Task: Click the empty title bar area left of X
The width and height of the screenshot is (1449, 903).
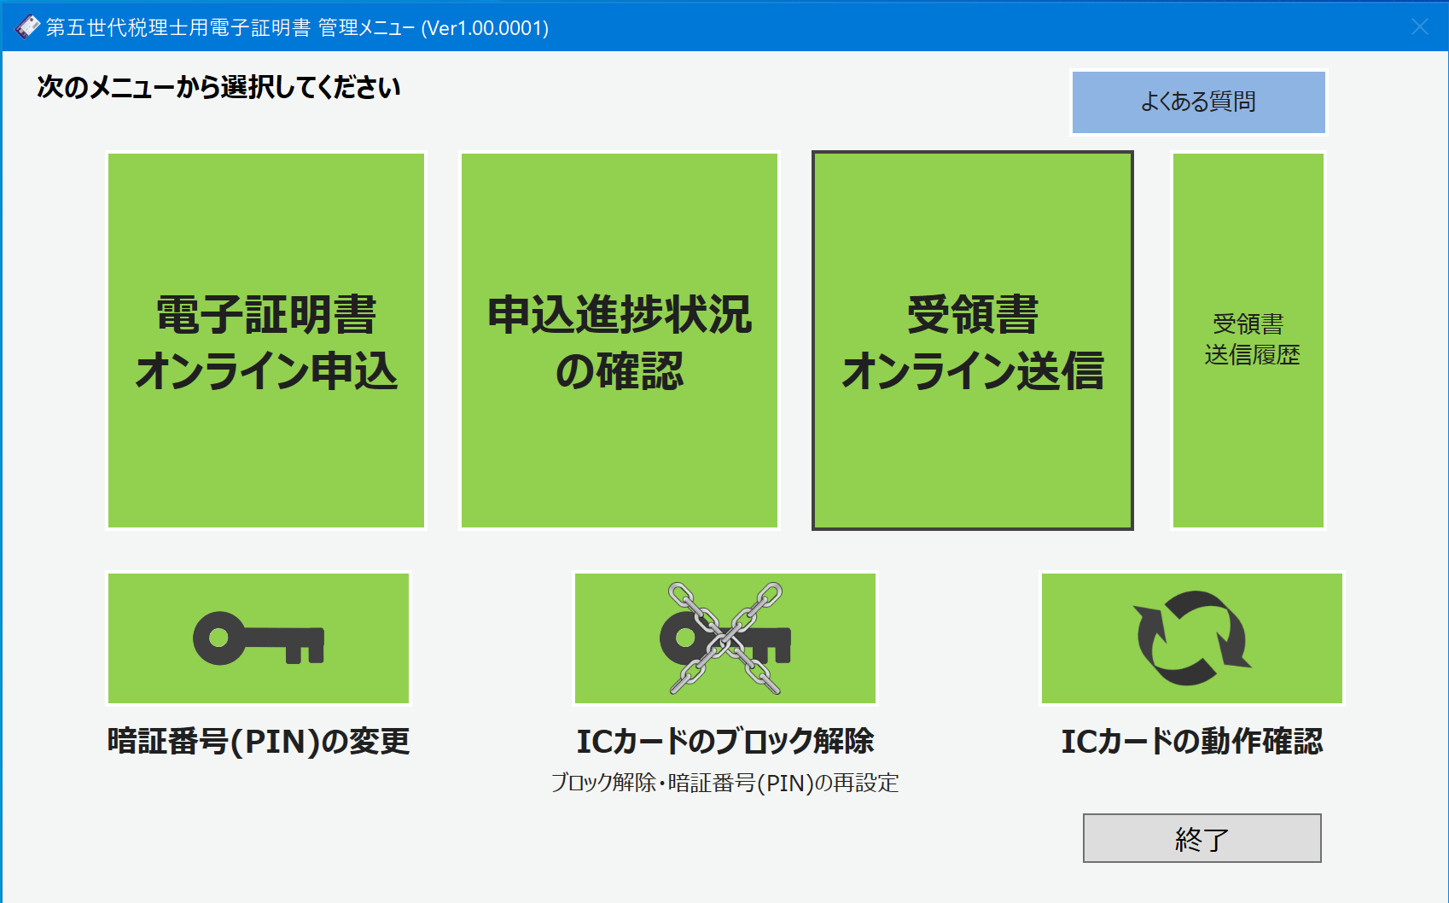Action: 981,27
